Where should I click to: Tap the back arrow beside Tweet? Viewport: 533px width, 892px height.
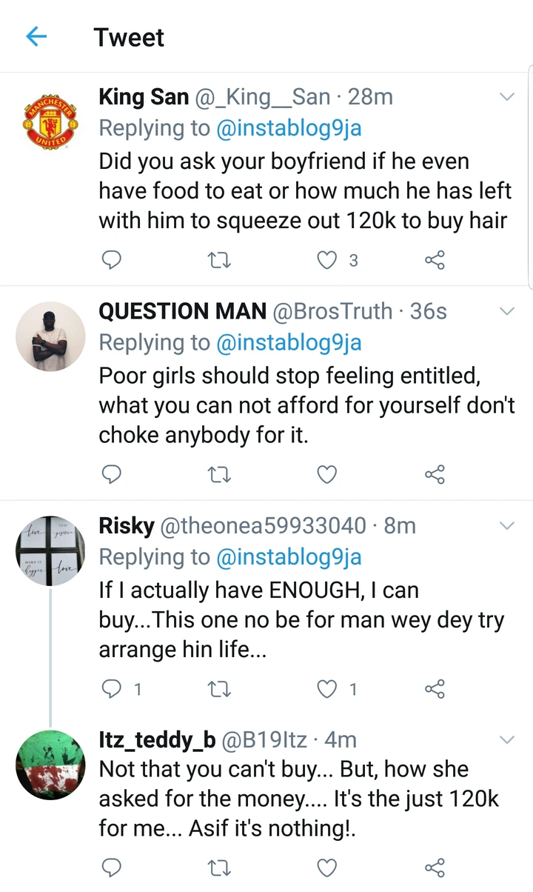36,37
